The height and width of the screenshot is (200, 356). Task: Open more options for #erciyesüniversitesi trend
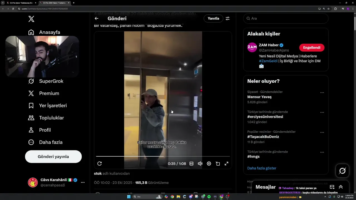[322, 112]
